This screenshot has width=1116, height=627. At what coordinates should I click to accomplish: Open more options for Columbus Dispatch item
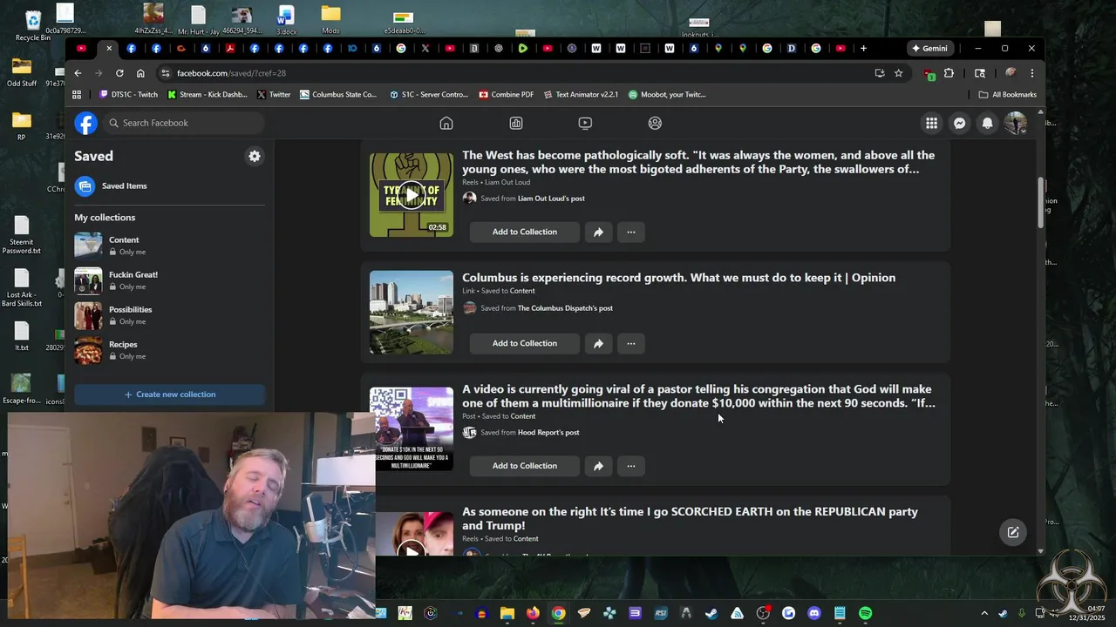point(630,343)
